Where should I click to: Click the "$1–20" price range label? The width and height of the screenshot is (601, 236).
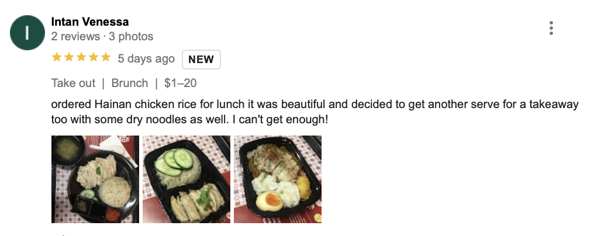180,83
